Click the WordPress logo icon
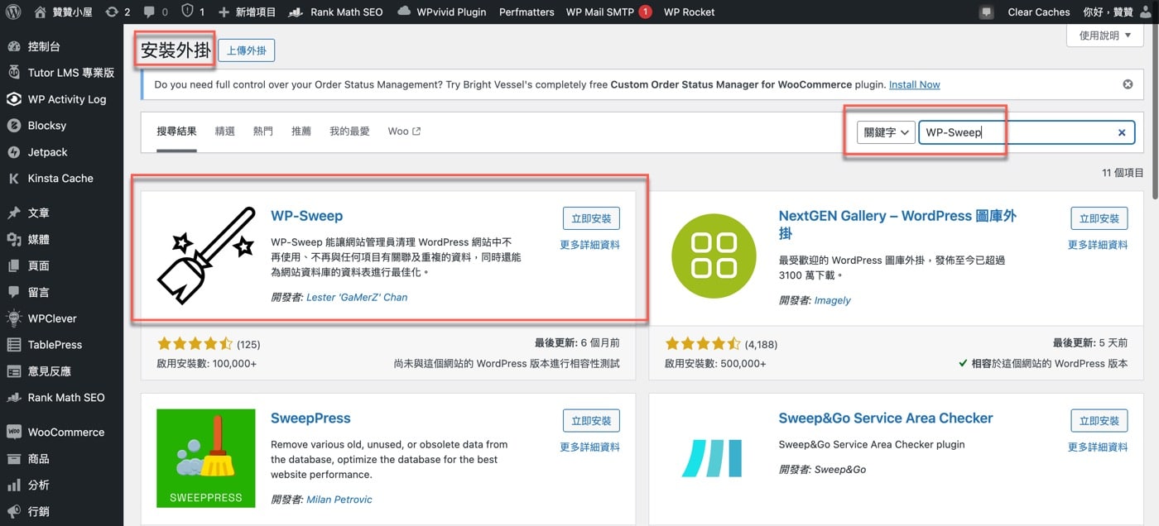The height and width of the screenshot is (526, 1159). click(x=12, y=12)
